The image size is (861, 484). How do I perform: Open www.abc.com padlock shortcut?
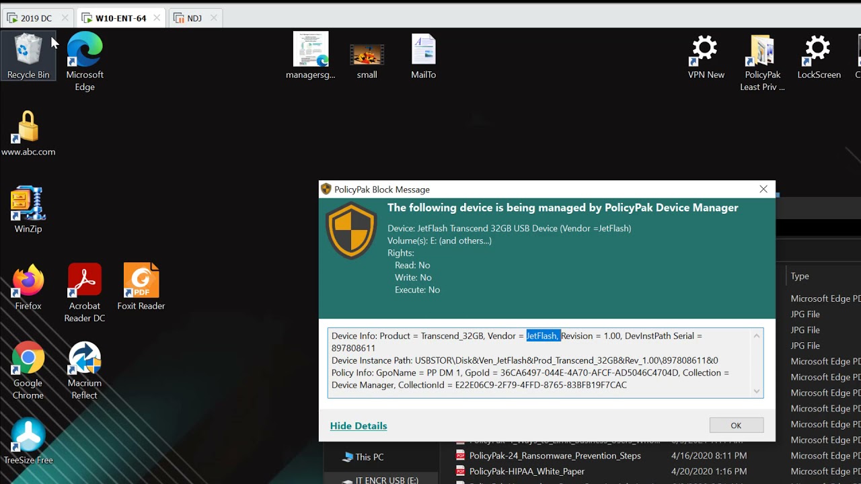coord(28,134)
